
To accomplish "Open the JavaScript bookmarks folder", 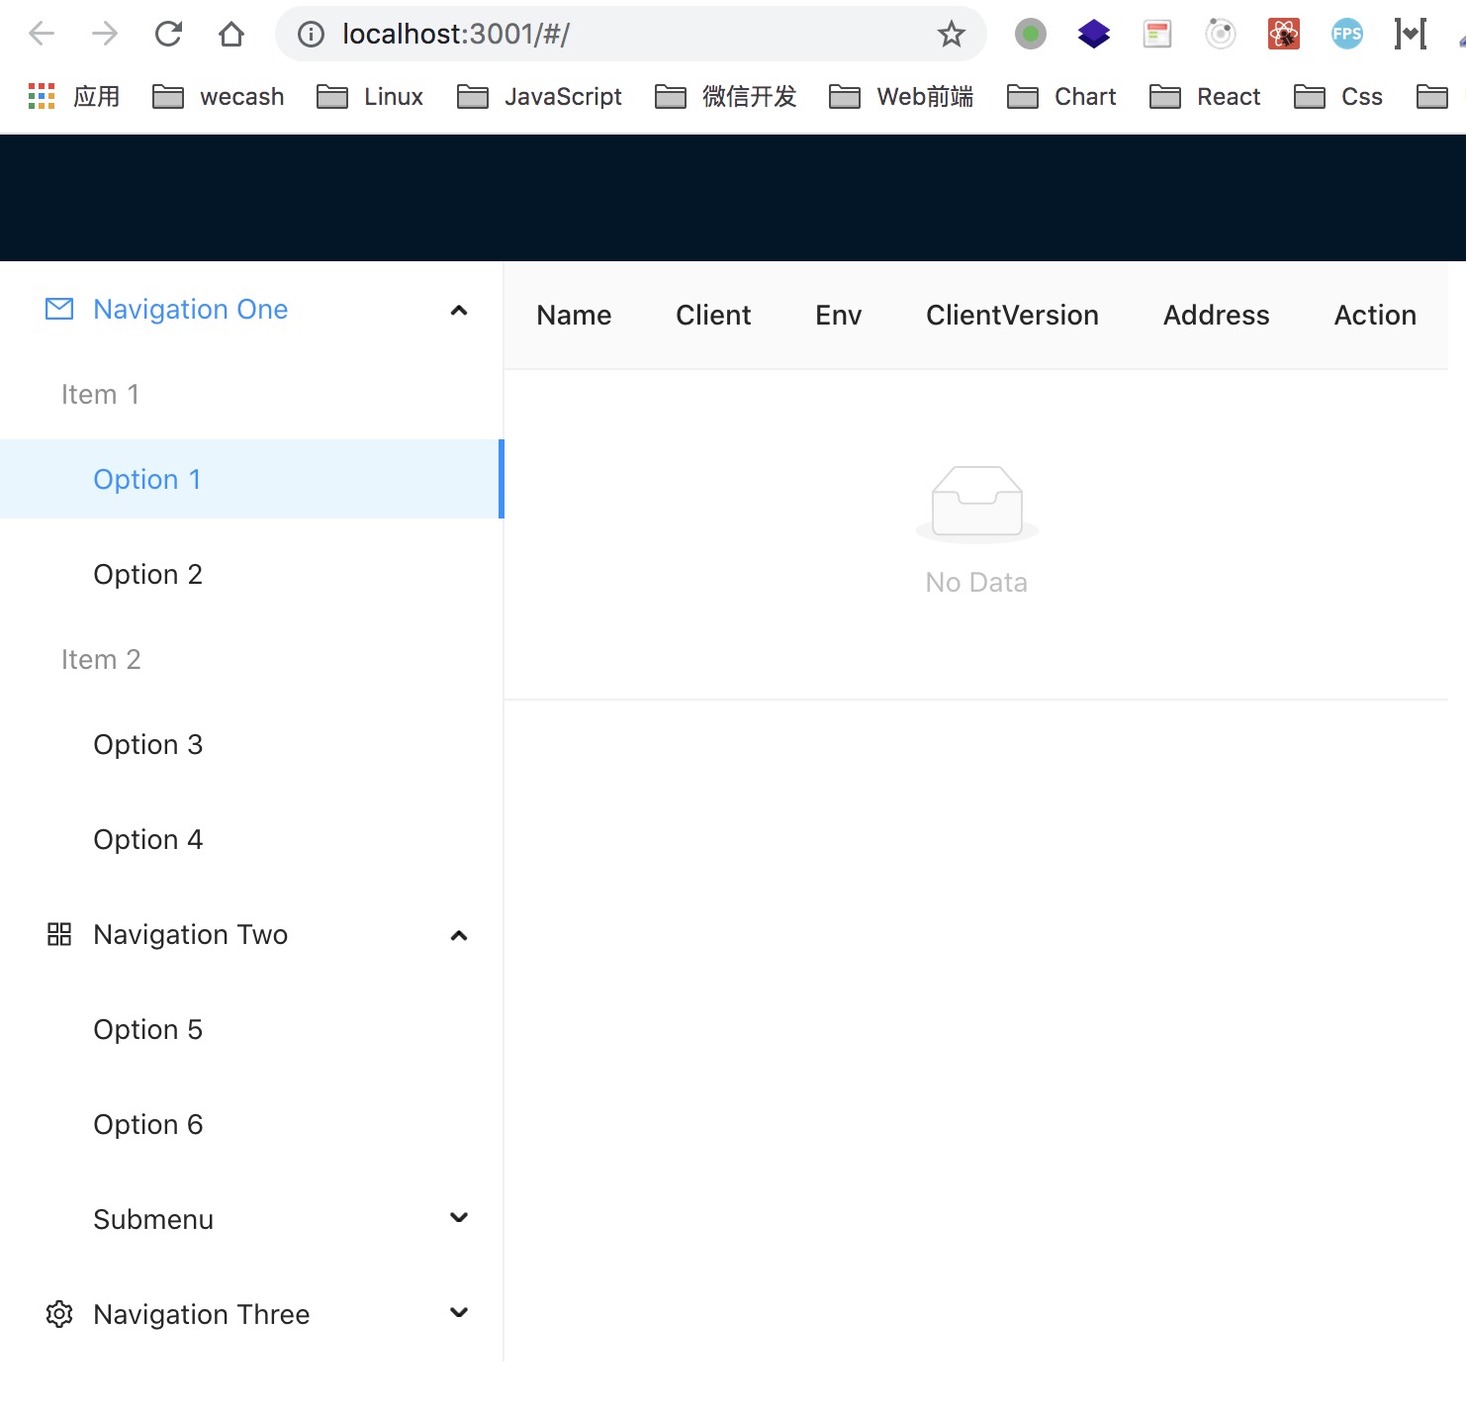I will [x=539, y=97].
